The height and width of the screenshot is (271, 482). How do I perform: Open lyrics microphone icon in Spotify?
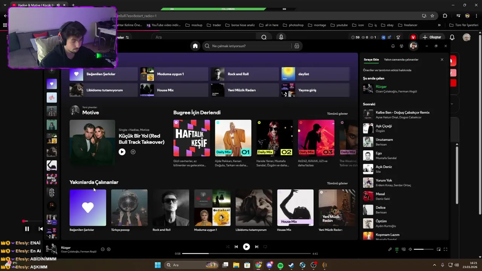390,249
